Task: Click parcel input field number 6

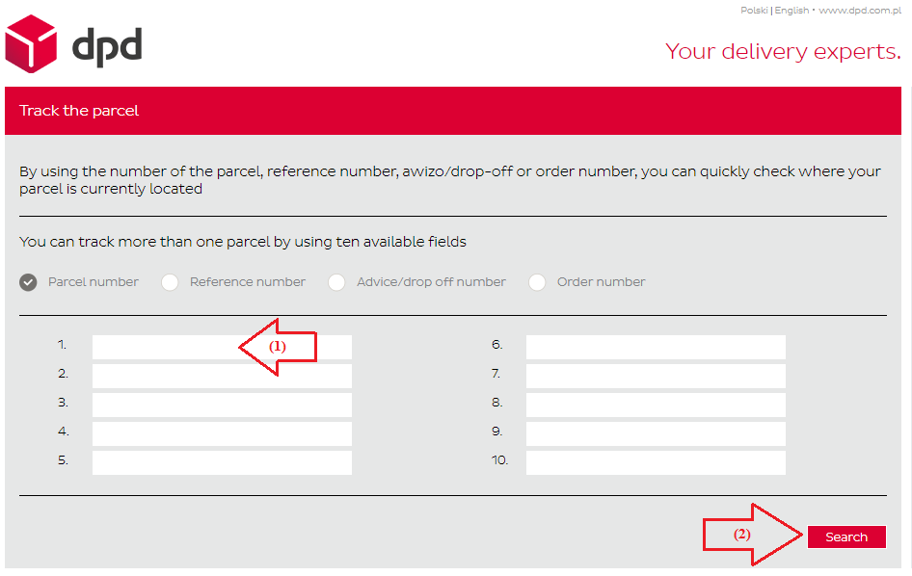Action: point(656,347)
